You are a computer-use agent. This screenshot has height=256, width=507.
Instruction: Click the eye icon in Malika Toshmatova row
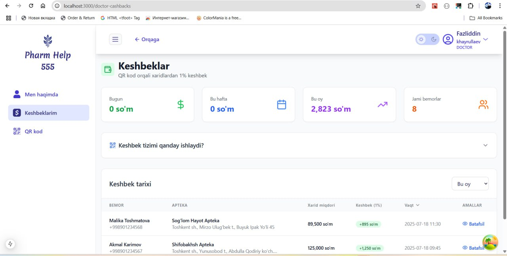(x=465, y=224)
